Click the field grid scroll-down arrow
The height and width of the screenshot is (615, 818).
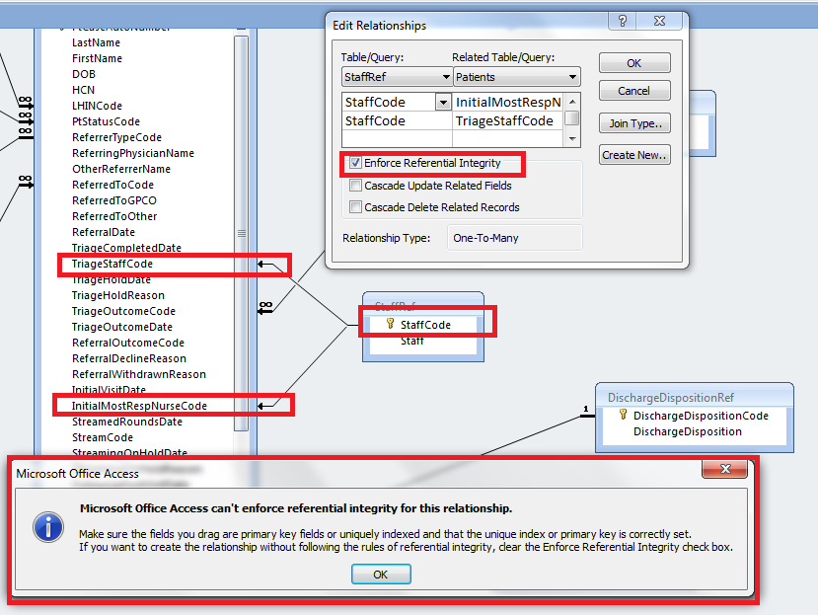coord(572,139)
